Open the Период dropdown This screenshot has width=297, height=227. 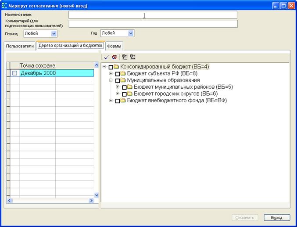[54, 33]
